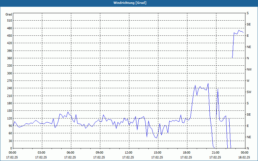Click the 17.02.25 date under 12:00
This screenshot has width=258, height=161.
click(128, 157)
